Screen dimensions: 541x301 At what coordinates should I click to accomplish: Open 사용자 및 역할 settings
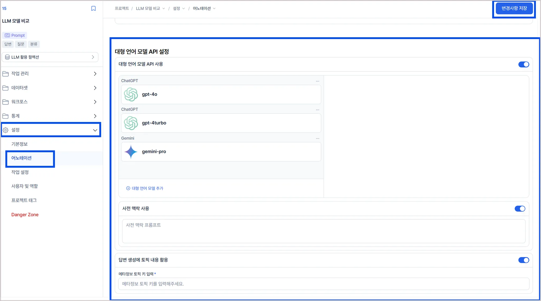click(25, 186)
